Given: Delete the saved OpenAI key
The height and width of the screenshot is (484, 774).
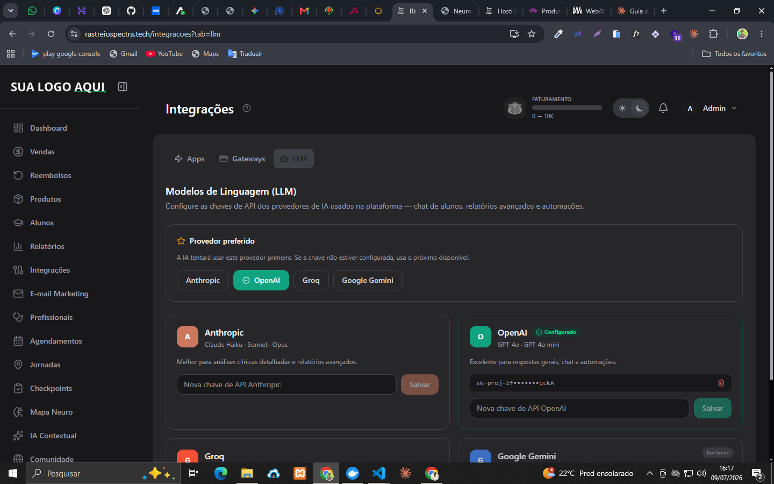Looking at the screenshot, I should (721, 383).
